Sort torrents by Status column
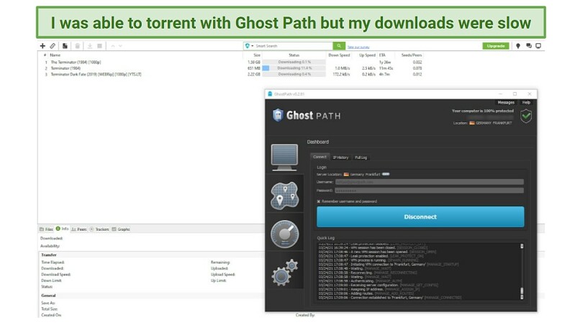Screen dimensions: 580x325 coord(294,55)
